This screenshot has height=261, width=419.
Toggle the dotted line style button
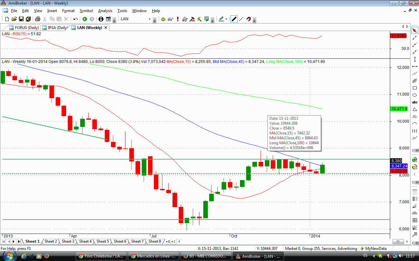tap(241, 19)
